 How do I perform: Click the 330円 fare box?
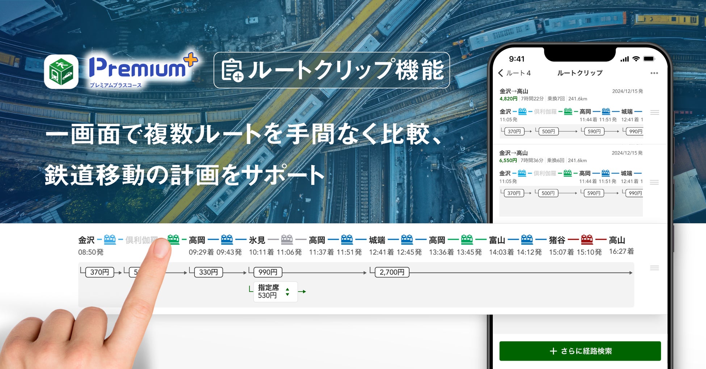point(209,272)
